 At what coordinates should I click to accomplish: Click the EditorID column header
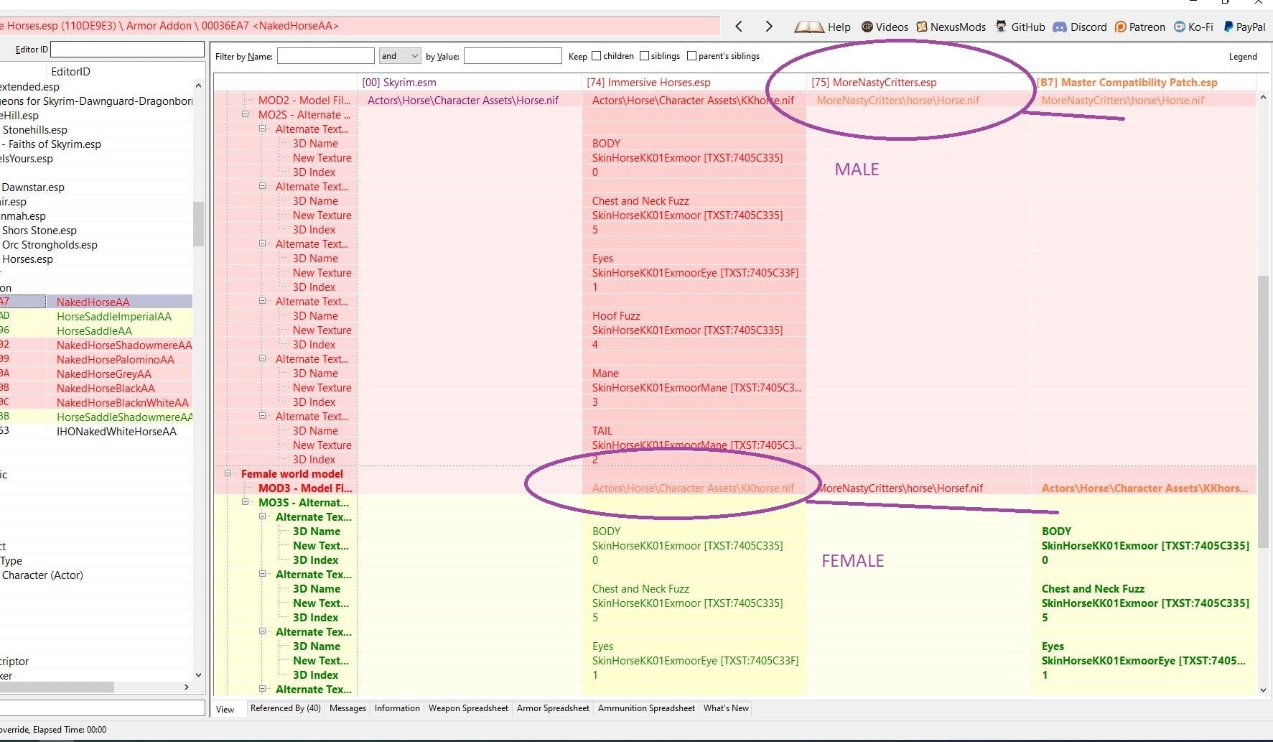click(x=120, y=72)
